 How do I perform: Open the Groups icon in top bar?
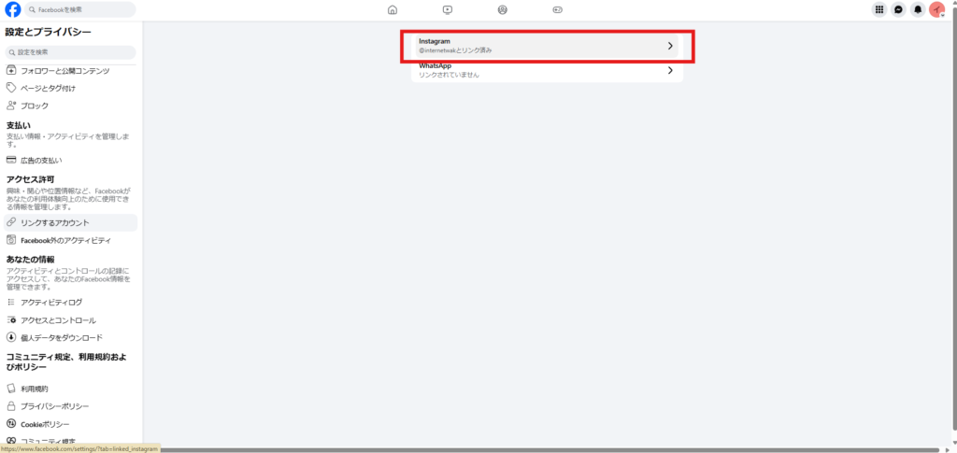point(502,9)
